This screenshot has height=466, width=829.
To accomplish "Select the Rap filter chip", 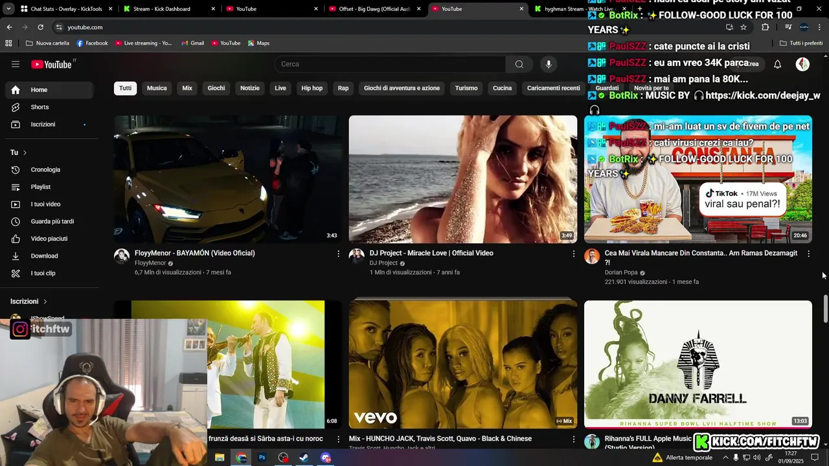I will [343, 88].
